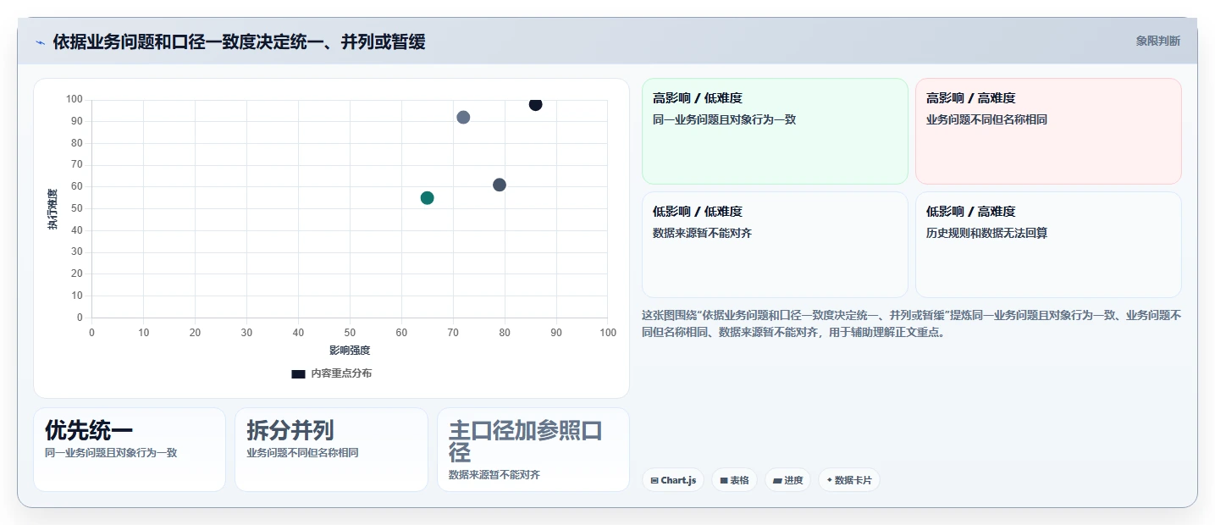1215x525 pixels.
Task: Select the teal green data point
Action: coord(427,197)
